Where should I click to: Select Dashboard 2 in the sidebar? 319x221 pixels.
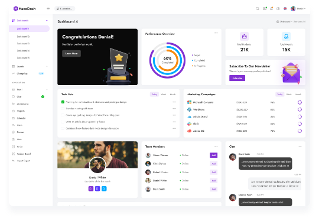[23, 37]
